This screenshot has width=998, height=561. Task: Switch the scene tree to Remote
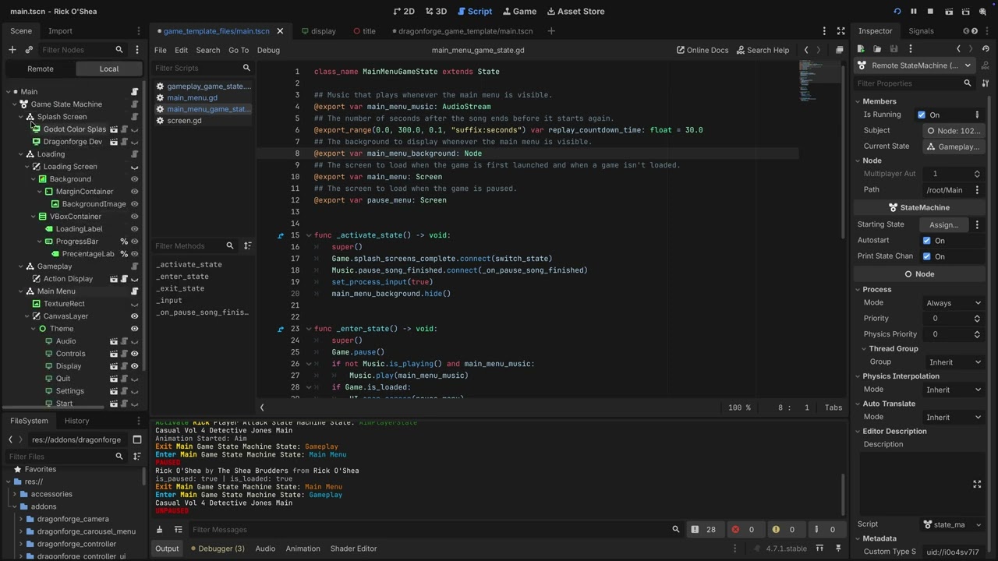click(41, 69)
